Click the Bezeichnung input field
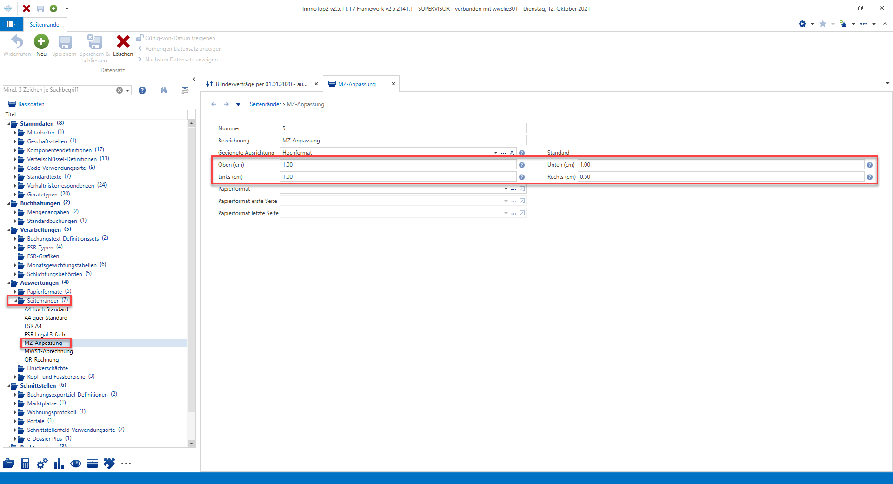 point(403,141)
